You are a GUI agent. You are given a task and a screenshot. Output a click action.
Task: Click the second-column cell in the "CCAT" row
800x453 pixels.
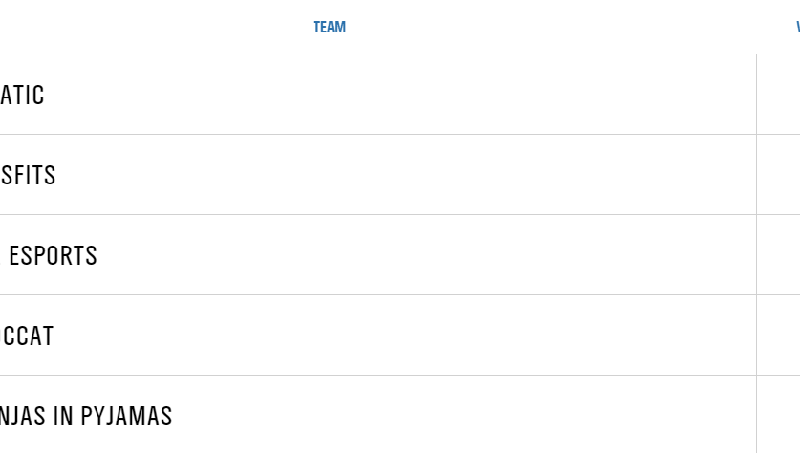pyautogui.click(x=779, y=335)
